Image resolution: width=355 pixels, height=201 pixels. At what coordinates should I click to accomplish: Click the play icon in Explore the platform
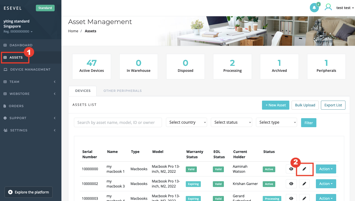10,192
